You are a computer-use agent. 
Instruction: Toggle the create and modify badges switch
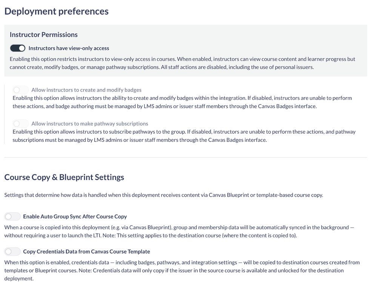point(20,90)
